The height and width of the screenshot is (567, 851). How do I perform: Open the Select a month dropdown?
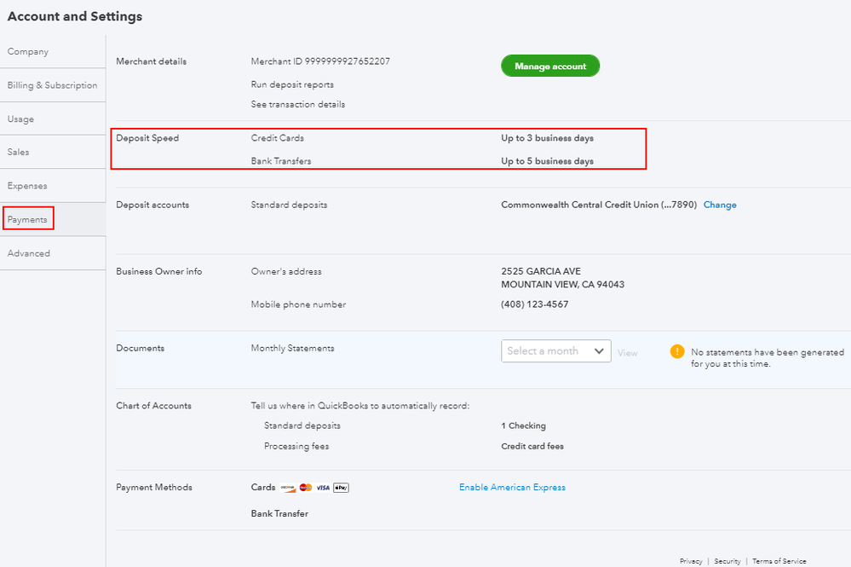pyautogui.click(x=555, y=351)
